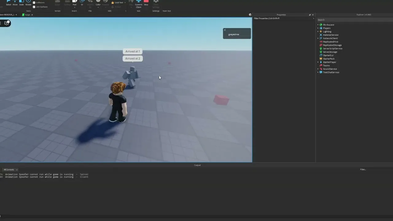
Task: Open the chat icon in game viewport
Action: coord(7,23)
